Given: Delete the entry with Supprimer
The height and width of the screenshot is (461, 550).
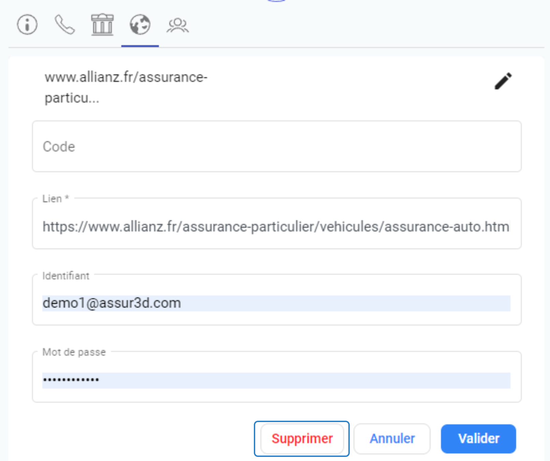Looking at the screenshot, I should point(302,438).
